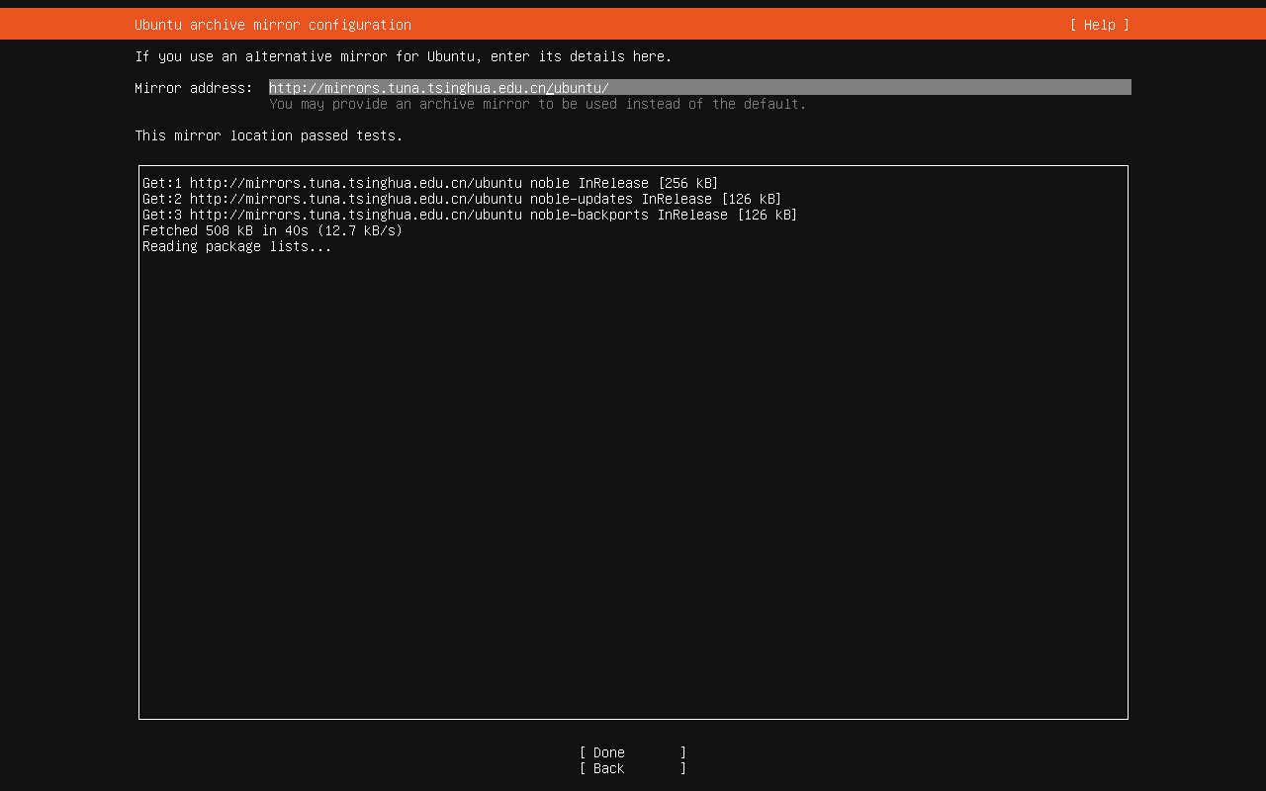Click the Get:1 noble InRelease log line
The image size is (1266, 791).
click(430, 183)
